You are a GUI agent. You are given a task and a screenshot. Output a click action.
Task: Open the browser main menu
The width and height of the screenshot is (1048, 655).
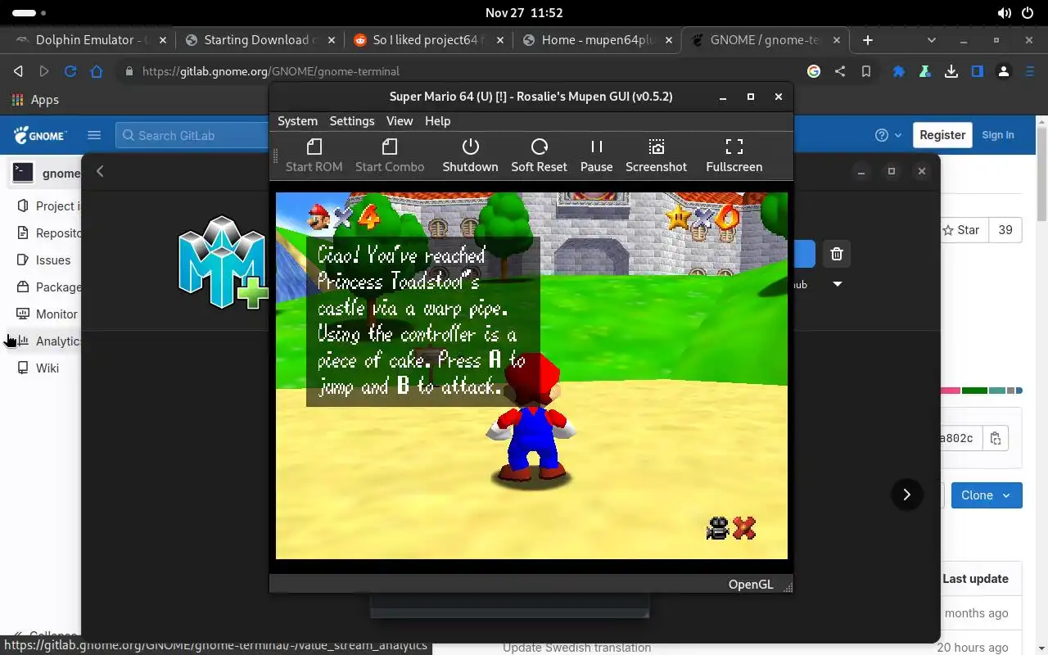click(1030, 71)
